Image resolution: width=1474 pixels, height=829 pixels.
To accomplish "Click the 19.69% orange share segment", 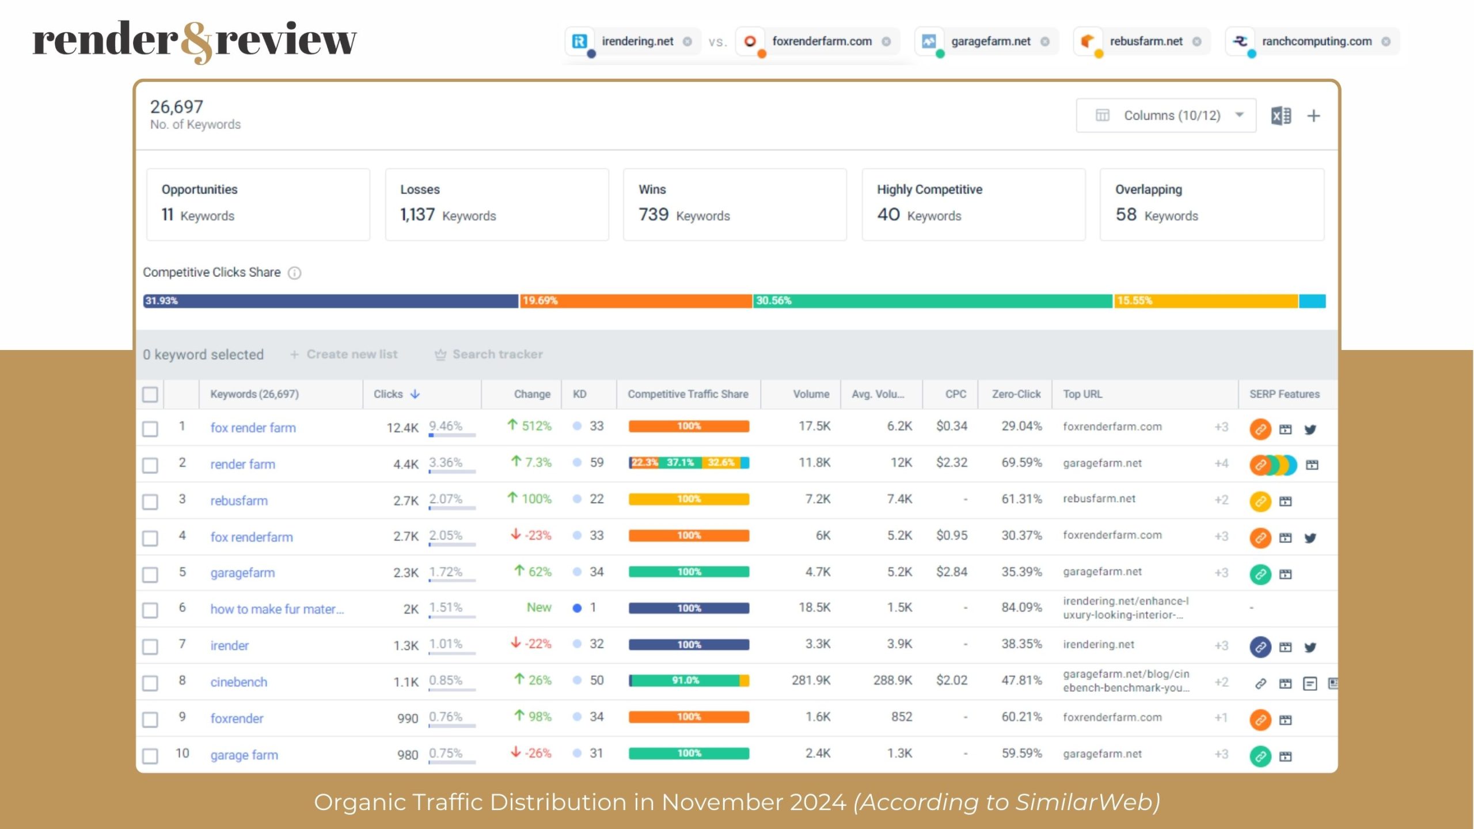I will 636,301.
